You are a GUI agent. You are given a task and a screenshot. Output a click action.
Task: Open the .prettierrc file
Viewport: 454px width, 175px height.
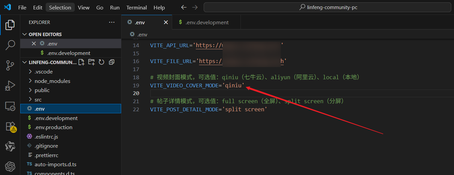click(x=71, y=155)
